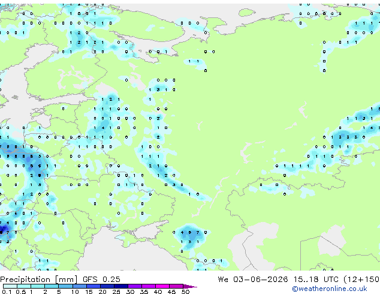
Task: Click the legend value "50"
Action: (x=185, y=292)
